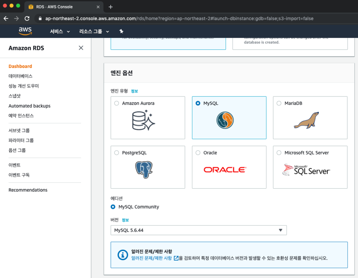Click the Microsoft SQL Server logo

(x=306, y=170)
